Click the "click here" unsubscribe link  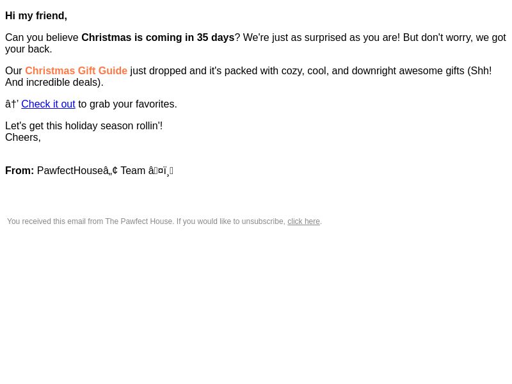coord(303,221)
